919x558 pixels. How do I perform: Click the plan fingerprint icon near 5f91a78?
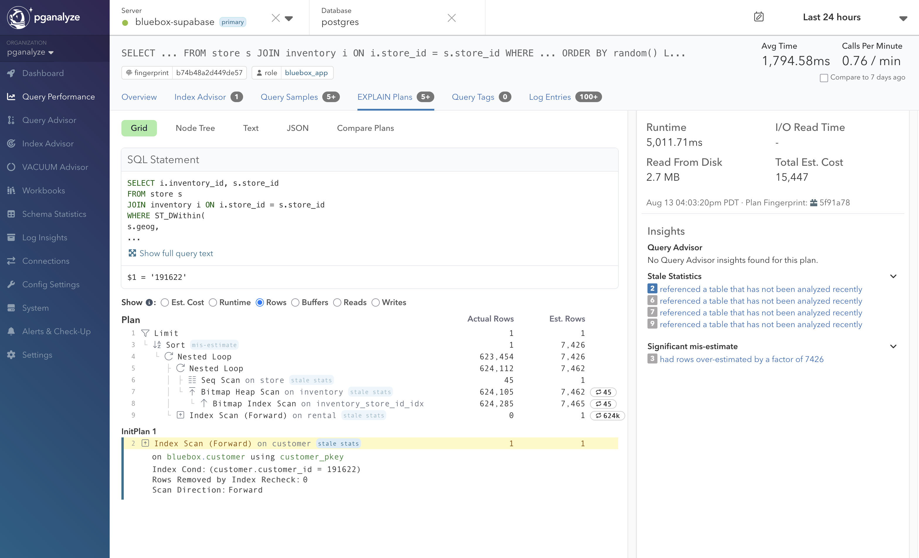(813, 203)
